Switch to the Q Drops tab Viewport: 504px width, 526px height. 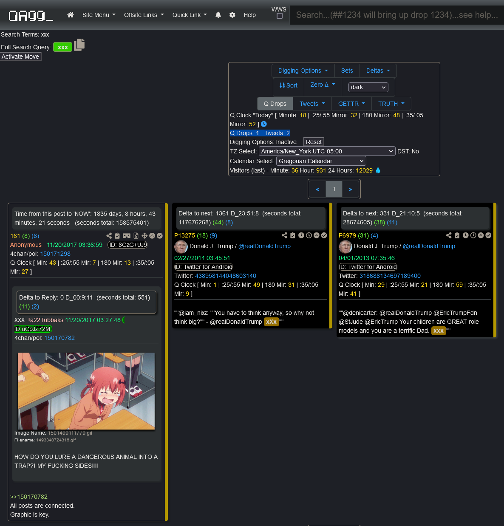click(275, 104)
